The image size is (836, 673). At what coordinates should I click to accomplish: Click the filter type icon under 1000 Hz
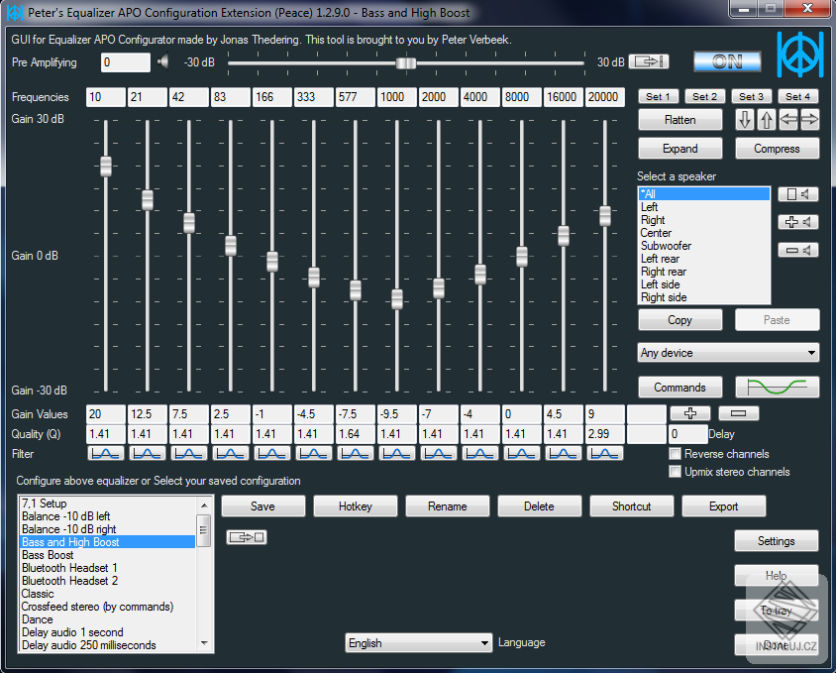[x=397, y=453]
